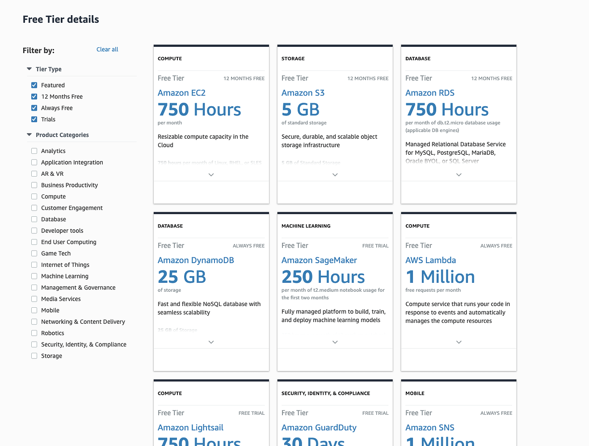Check the Media Services checkbox

34,299
